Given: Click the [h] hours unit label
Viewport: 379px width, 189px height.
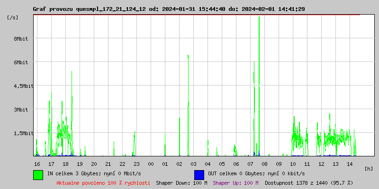Looking at the screenshot, I should click(x=369, y=168).
